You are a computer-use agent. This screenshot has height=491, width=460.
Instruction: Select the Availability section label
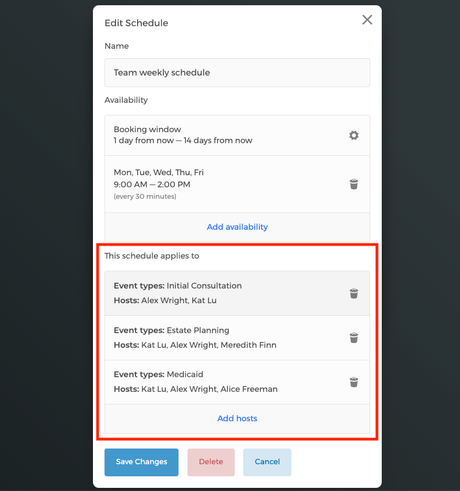pyautogui.click(x=126, y=100)
